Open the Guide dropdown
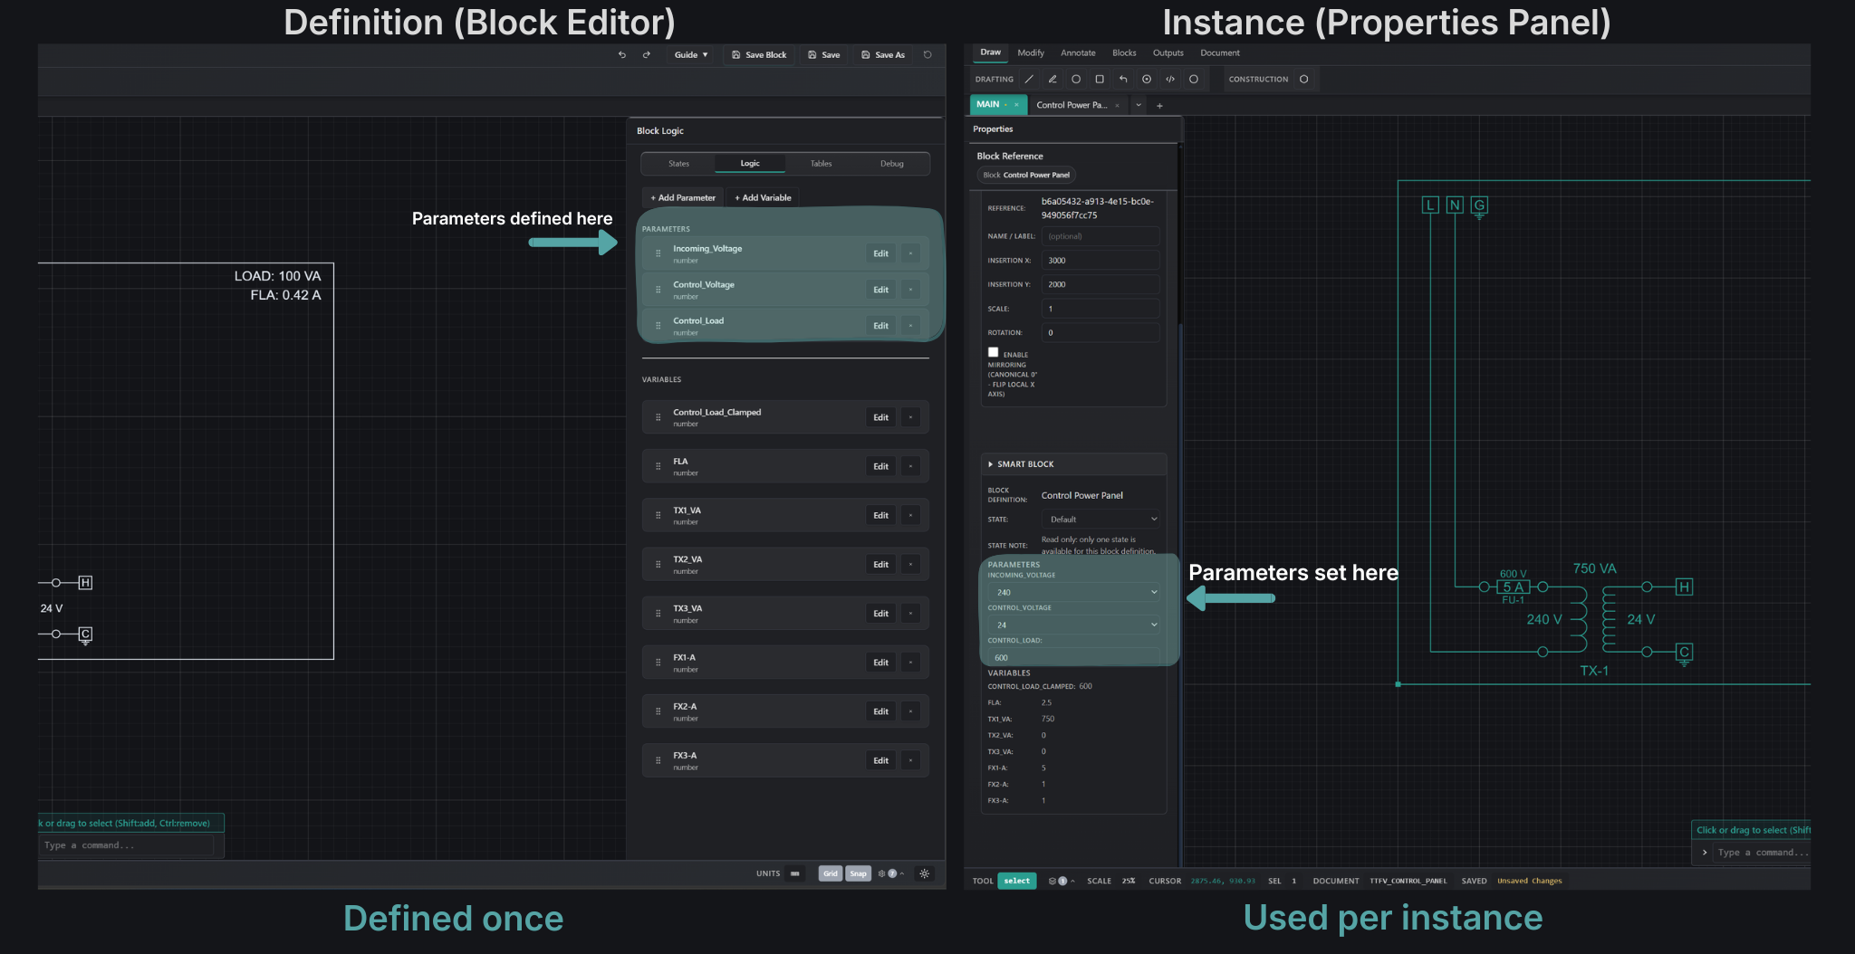Image resolution: width=1855 pixels, height=954 pixels. point(691,55)
